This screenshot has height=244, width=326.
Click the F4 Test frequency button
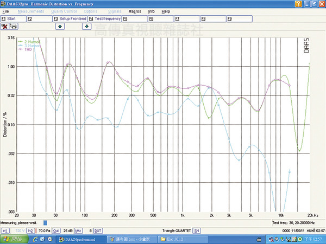[x=104, y=18]
